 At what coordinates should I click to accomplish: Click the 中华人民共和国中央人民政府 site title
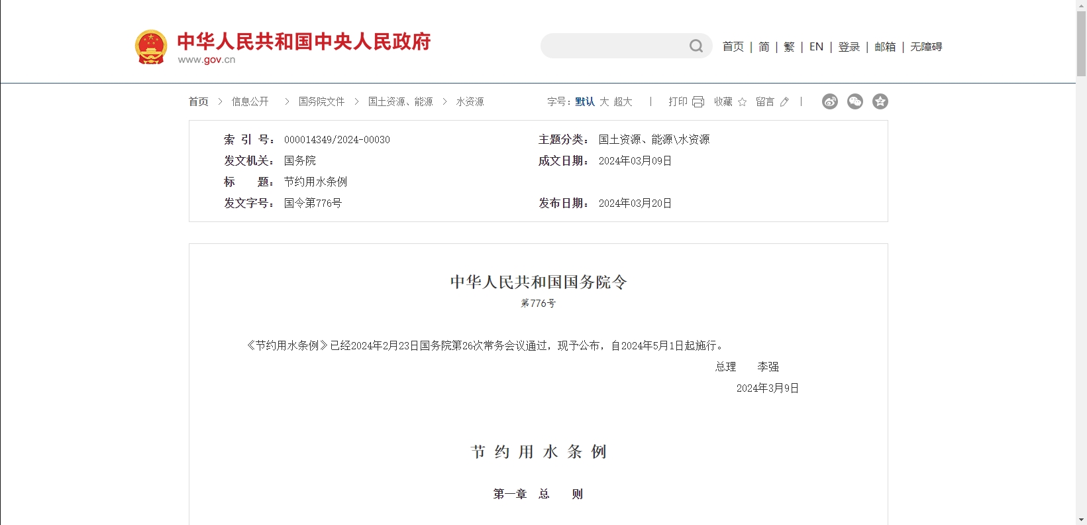[x=304, y=41]
